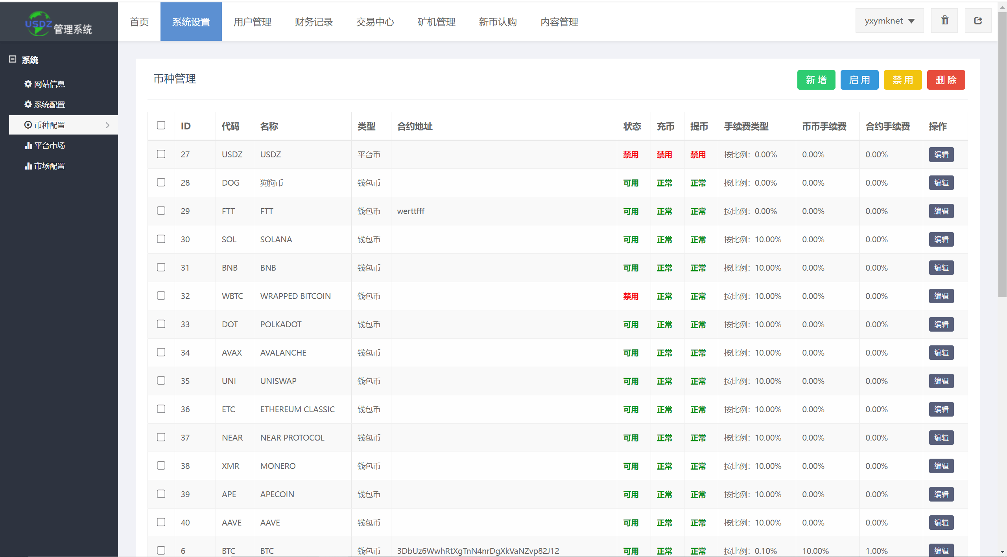This screenshot has height=557, width=1007.
Task: Click 编辑 for the BNB row
Action: (941, 267)
